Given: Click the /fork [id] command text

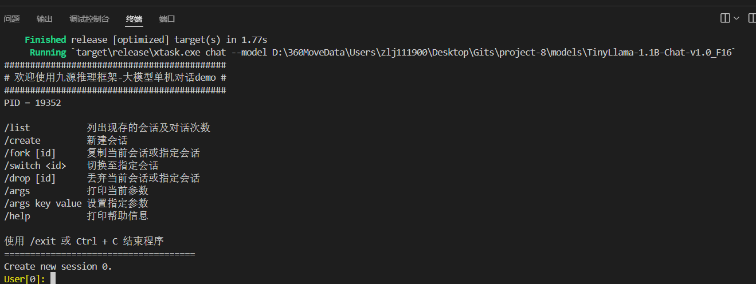Looking at the screenshot, I should coord(30,153).
